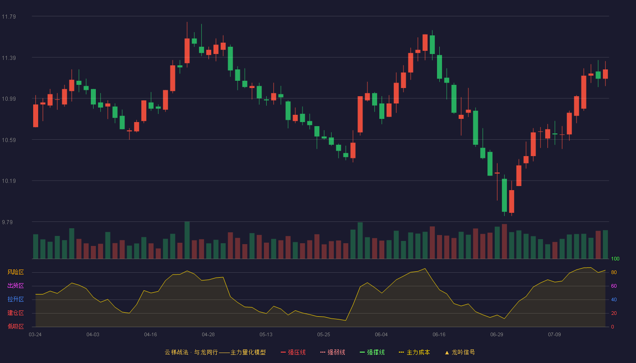This screenshot has width=636, height=363.
Task: Click the green dash icon beside 强撑线
Action: click(x=363, y=352)
